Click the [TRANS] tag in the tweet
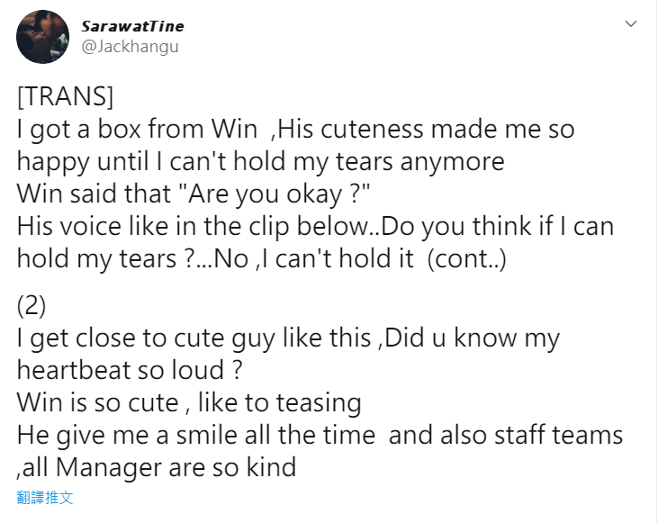The height and width of the screenshot is (523, 658). 66,96
